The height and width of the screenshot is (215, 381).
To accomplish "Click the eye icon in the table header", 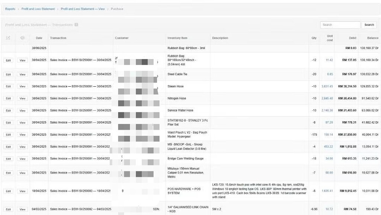I will click(x=22, y=38).
